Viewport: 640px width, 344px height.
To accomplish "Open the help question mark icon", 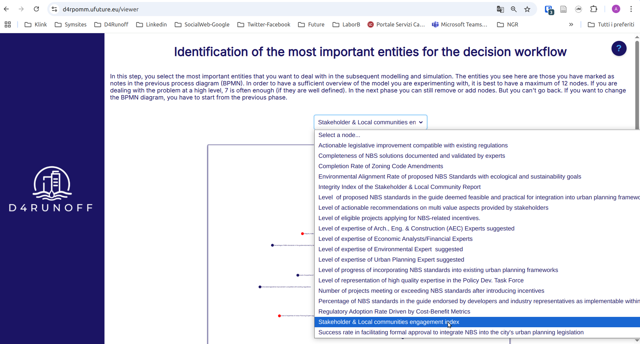I will tap(618, 49).
